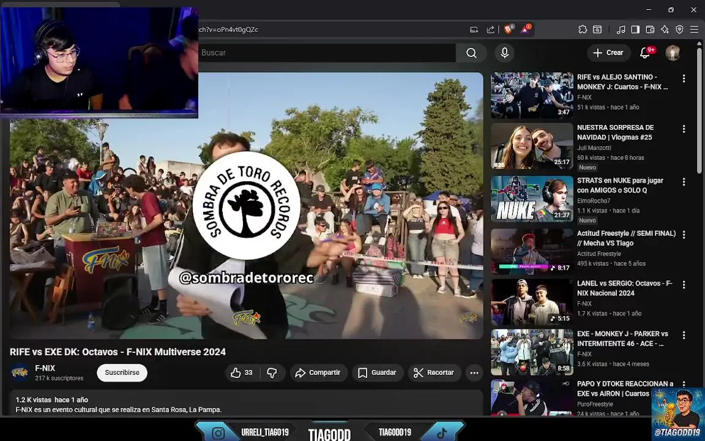
Task: Start voice search with microphone icon
Action: point(504,53)
